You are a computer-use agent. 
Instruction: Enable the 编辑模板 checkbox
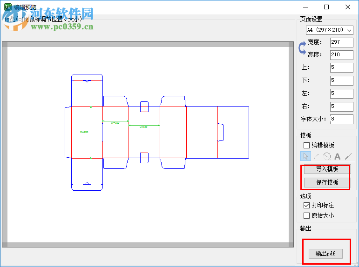pyautogui.click(x=306, y=145)
